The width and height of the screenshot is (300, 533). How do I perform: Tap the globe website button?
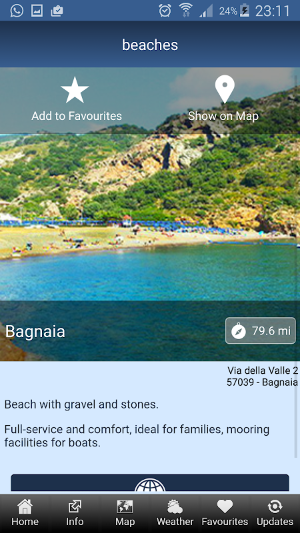(150, 483)
